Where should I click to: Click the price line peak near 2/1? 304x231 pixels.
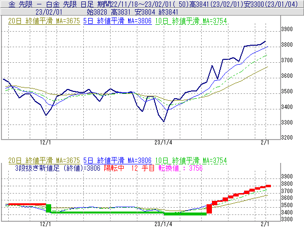click(265, 41)
